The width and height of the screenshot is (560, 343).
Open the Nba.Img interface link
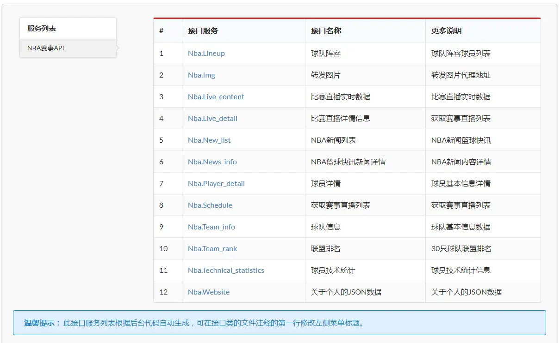click(x=201, y=75)
